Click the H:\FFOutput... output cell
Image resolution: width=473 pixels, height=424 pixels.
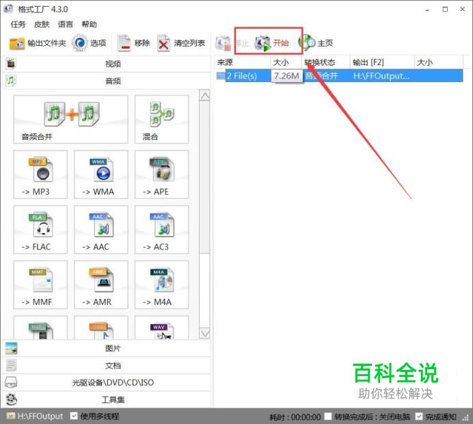tap(381, 76)
